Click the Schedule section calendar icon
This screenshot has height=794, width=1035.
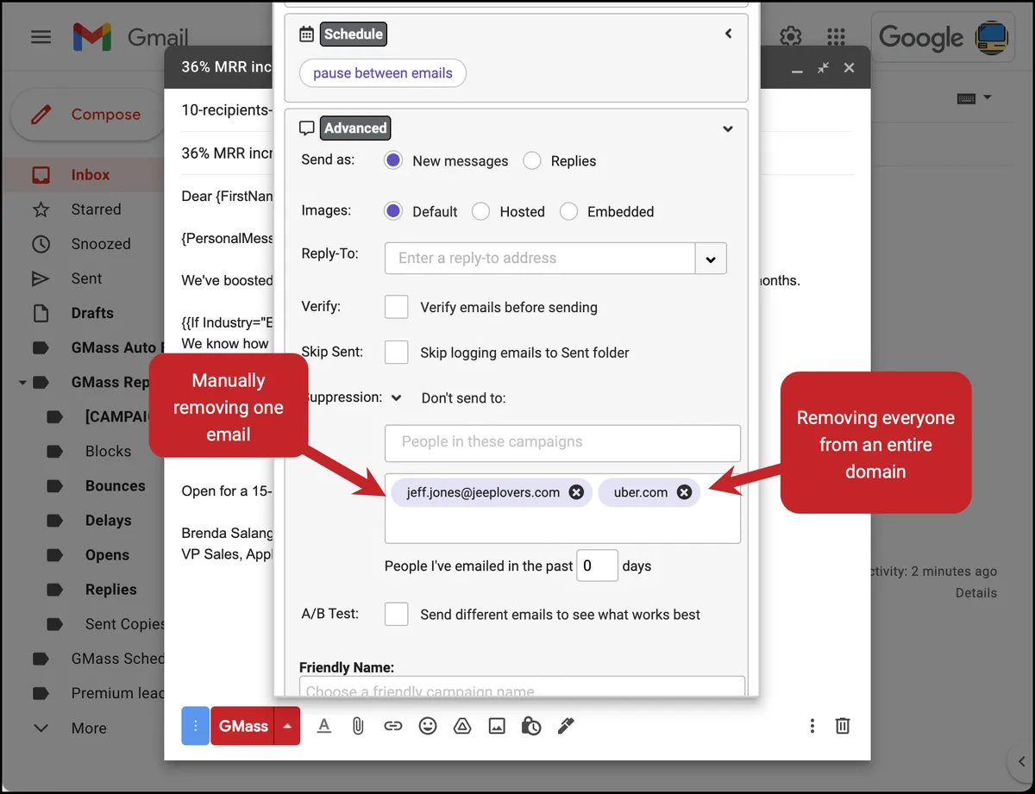point(306,34)
